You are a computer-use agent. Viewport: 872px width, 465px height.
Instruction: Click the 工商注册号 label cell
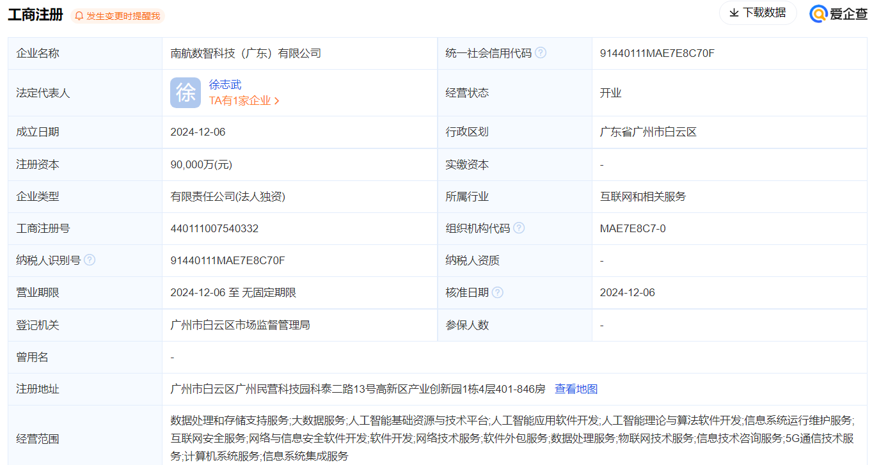pos(84,228)
